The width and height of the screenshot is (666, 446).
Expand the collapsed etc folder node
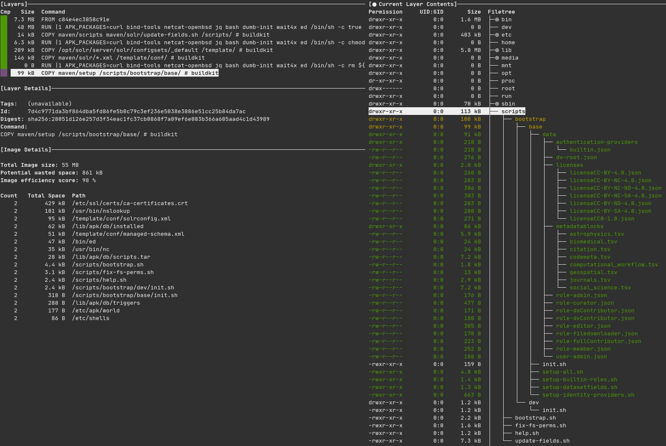497,35
